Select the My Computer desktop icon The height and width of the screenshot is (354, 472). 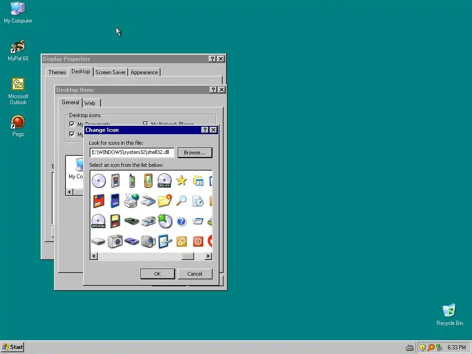tap(18, 12)
